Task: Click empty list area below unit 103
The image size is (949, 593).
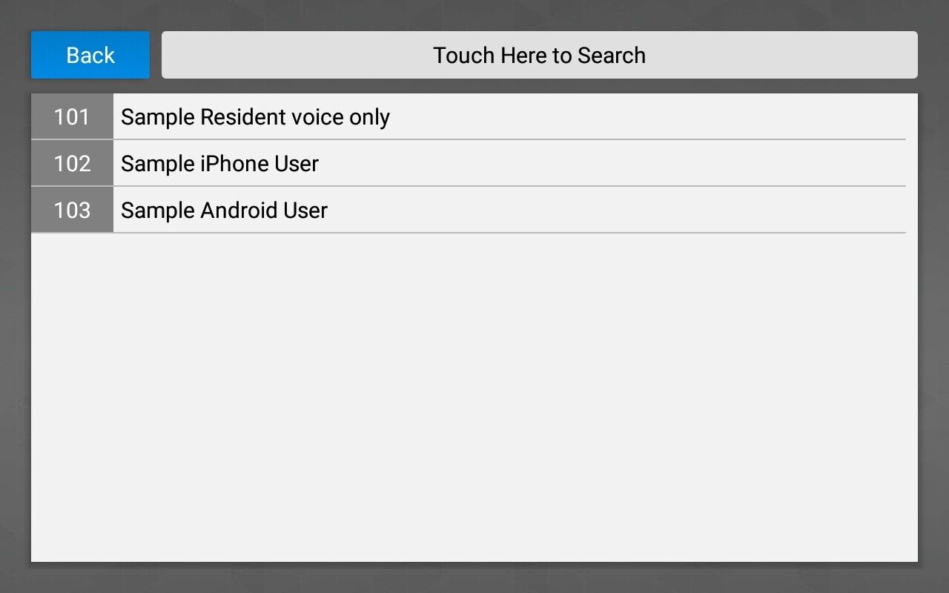Action: 474,393
